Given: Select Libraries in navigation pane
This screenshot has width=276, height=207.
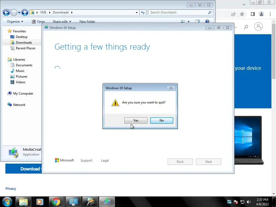Looking at the screenshot, I should click(19, 60).
